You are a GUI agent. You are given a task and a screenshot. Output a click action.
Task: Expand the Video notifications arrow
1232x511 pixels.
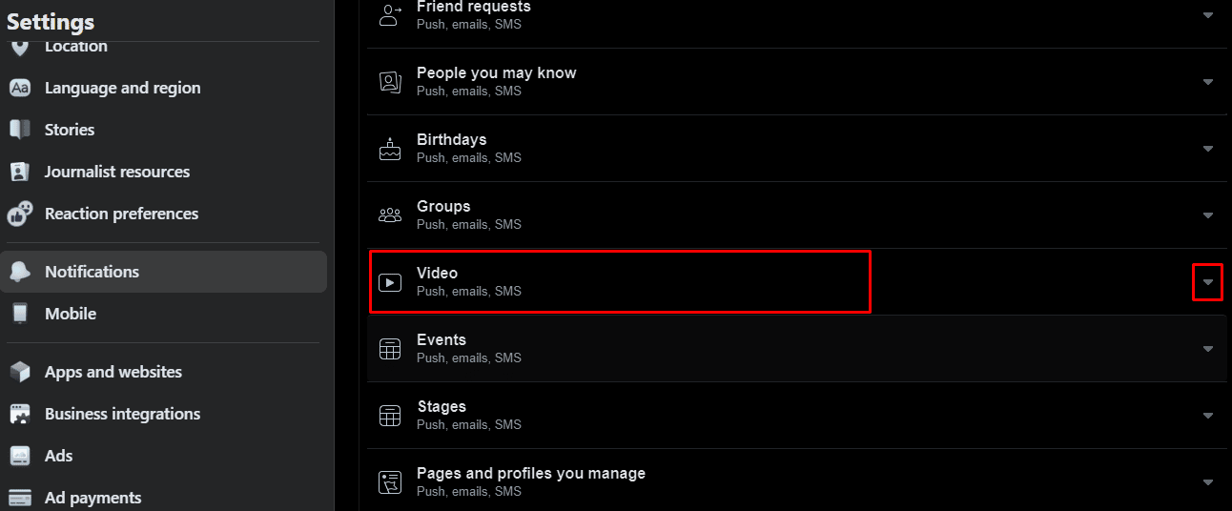1208,282
